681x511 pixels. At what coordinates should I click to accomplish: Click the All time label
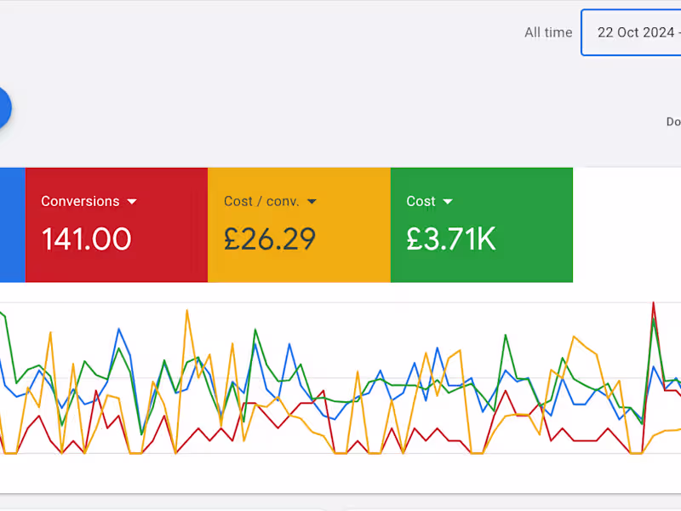click(548, 32)
